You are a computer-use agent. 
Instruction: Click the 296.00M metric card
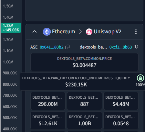point(48,101)
